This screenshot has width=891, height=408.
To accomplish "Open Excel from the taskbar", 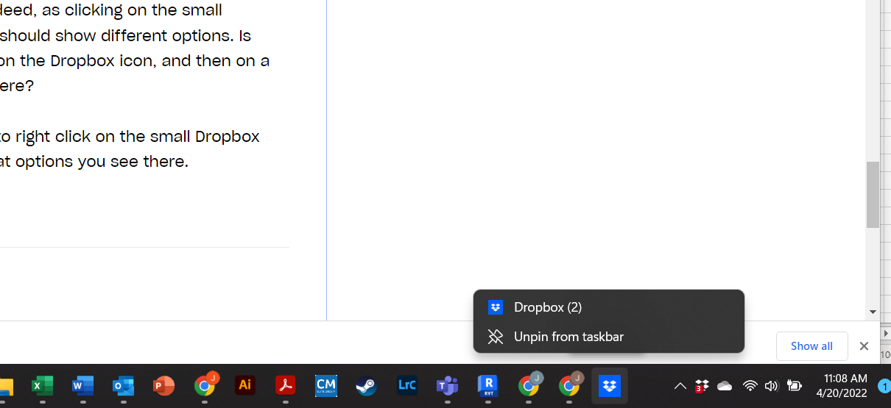I will (42, 385).
